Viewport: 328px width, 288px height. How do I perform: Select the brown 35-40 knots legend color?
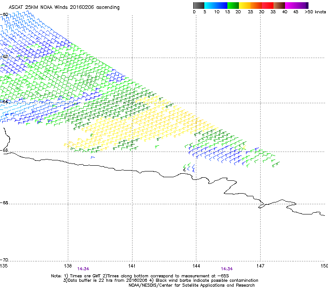[x=279, y=5]
